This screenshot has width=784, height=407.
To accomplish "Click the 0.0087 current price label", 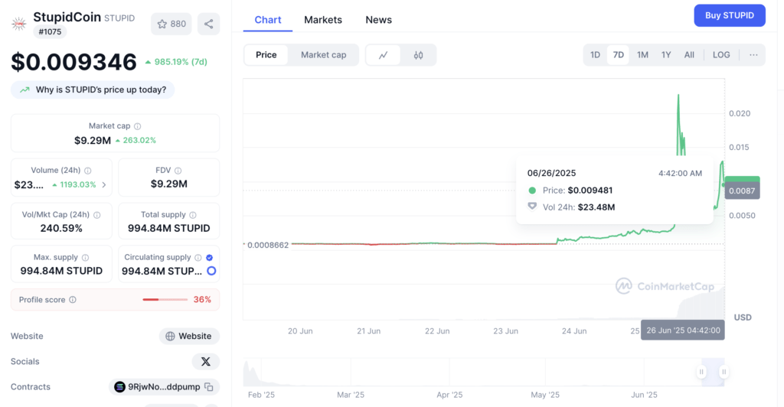I will click(742, 190).
